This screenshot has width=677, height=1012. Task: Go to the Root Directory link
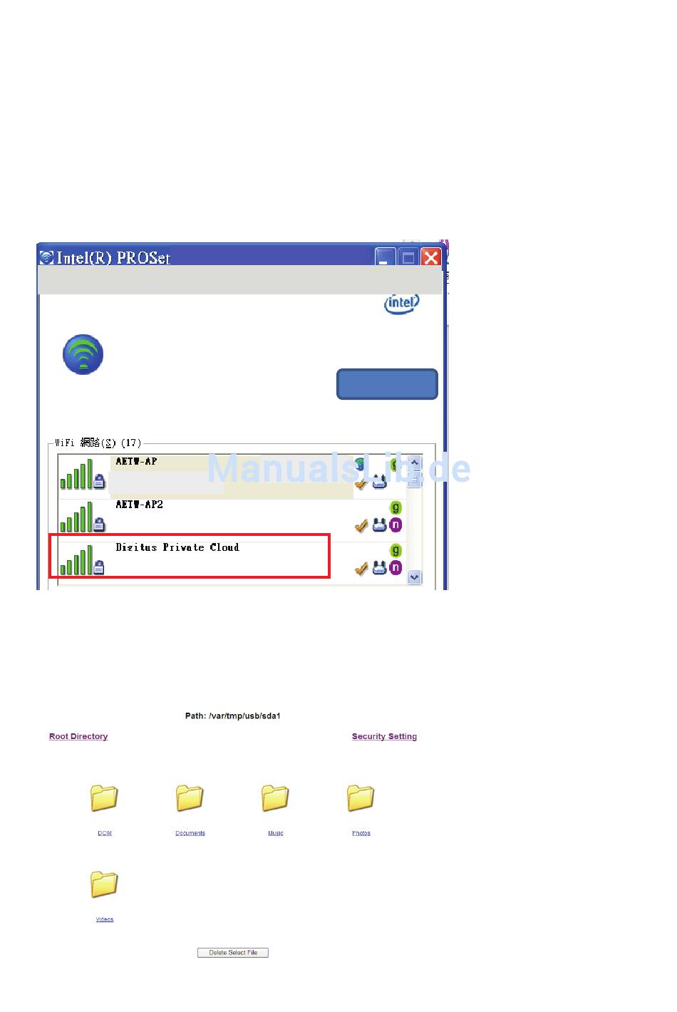click(78, 736)
